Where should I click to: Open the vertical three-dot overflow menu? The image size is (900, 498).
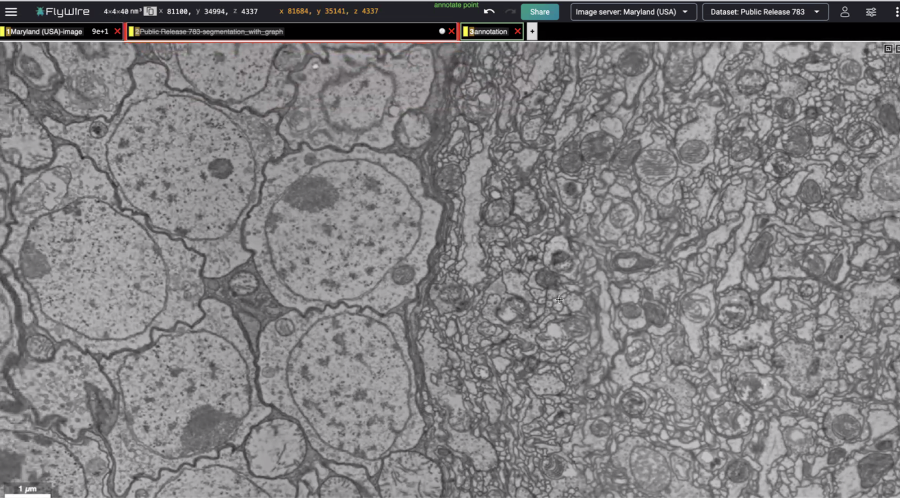coord(897,12)
